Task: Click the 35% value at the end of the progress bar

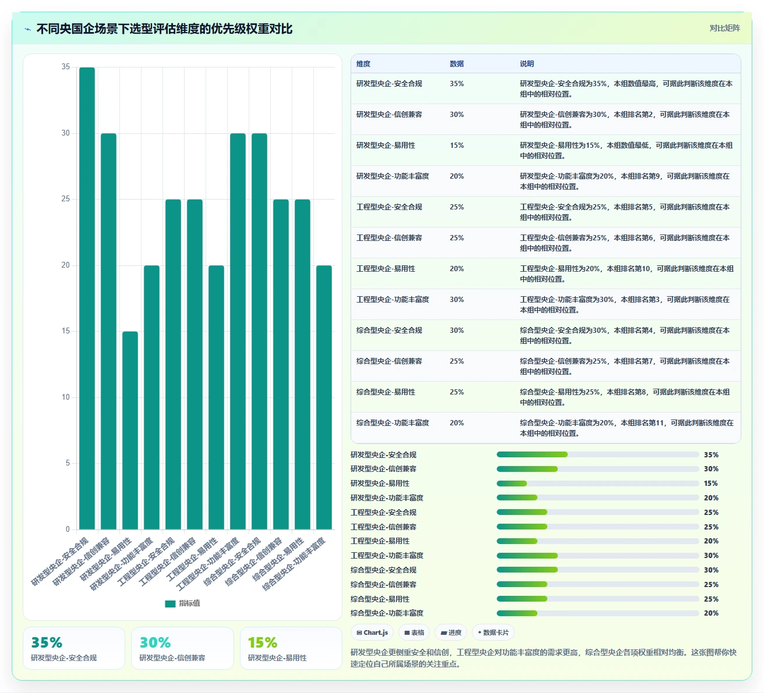Action: [711, 455]
